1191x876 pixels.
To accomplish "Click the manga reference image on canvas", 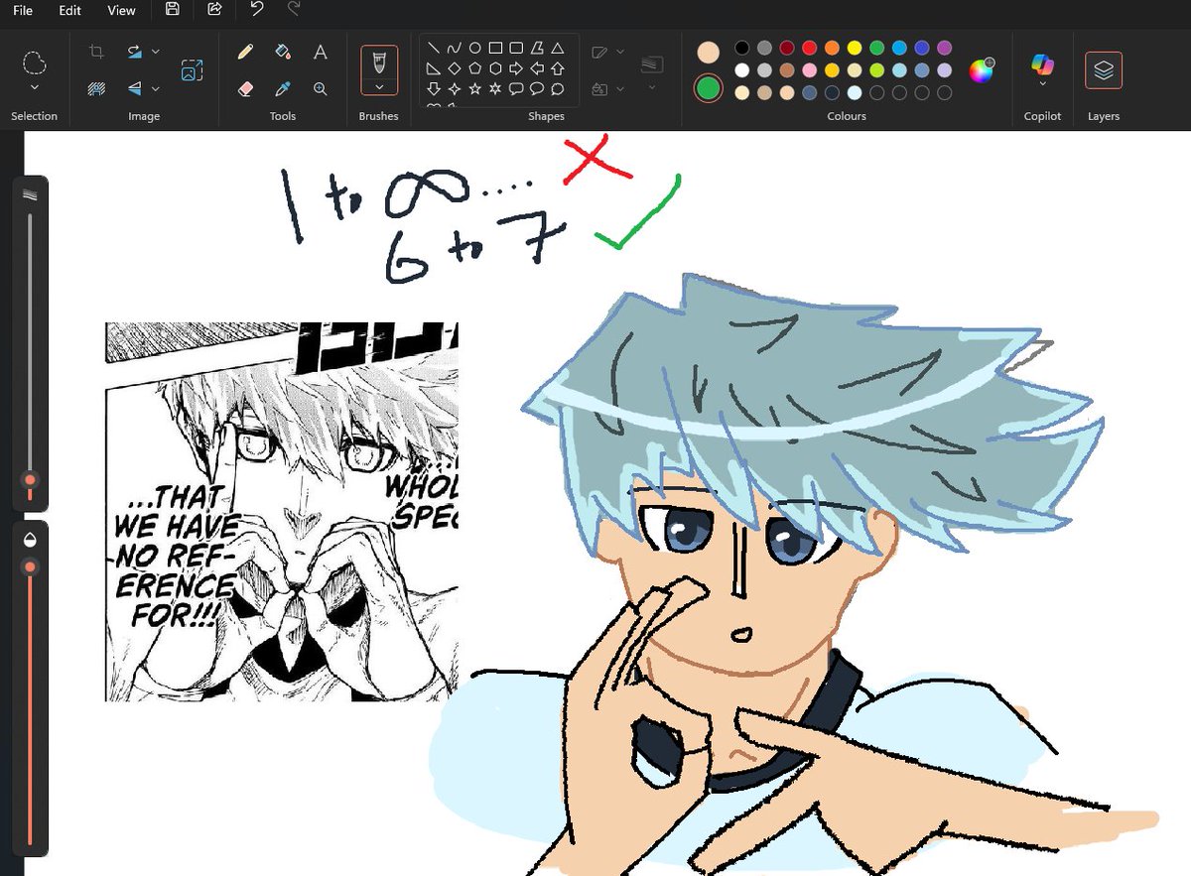I will tap(282, 512).
